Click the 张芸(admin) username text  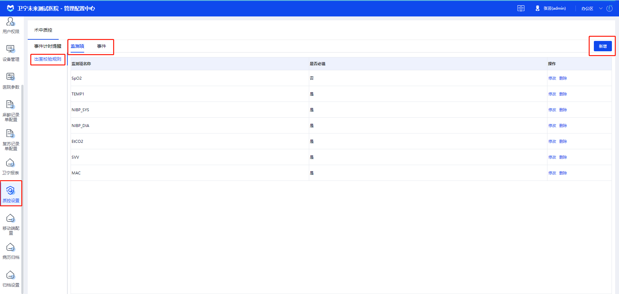tap(555, 8)
